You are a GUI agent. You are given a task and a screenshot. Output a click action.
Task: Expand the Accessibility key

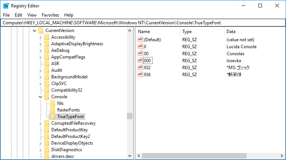[41, 38]
